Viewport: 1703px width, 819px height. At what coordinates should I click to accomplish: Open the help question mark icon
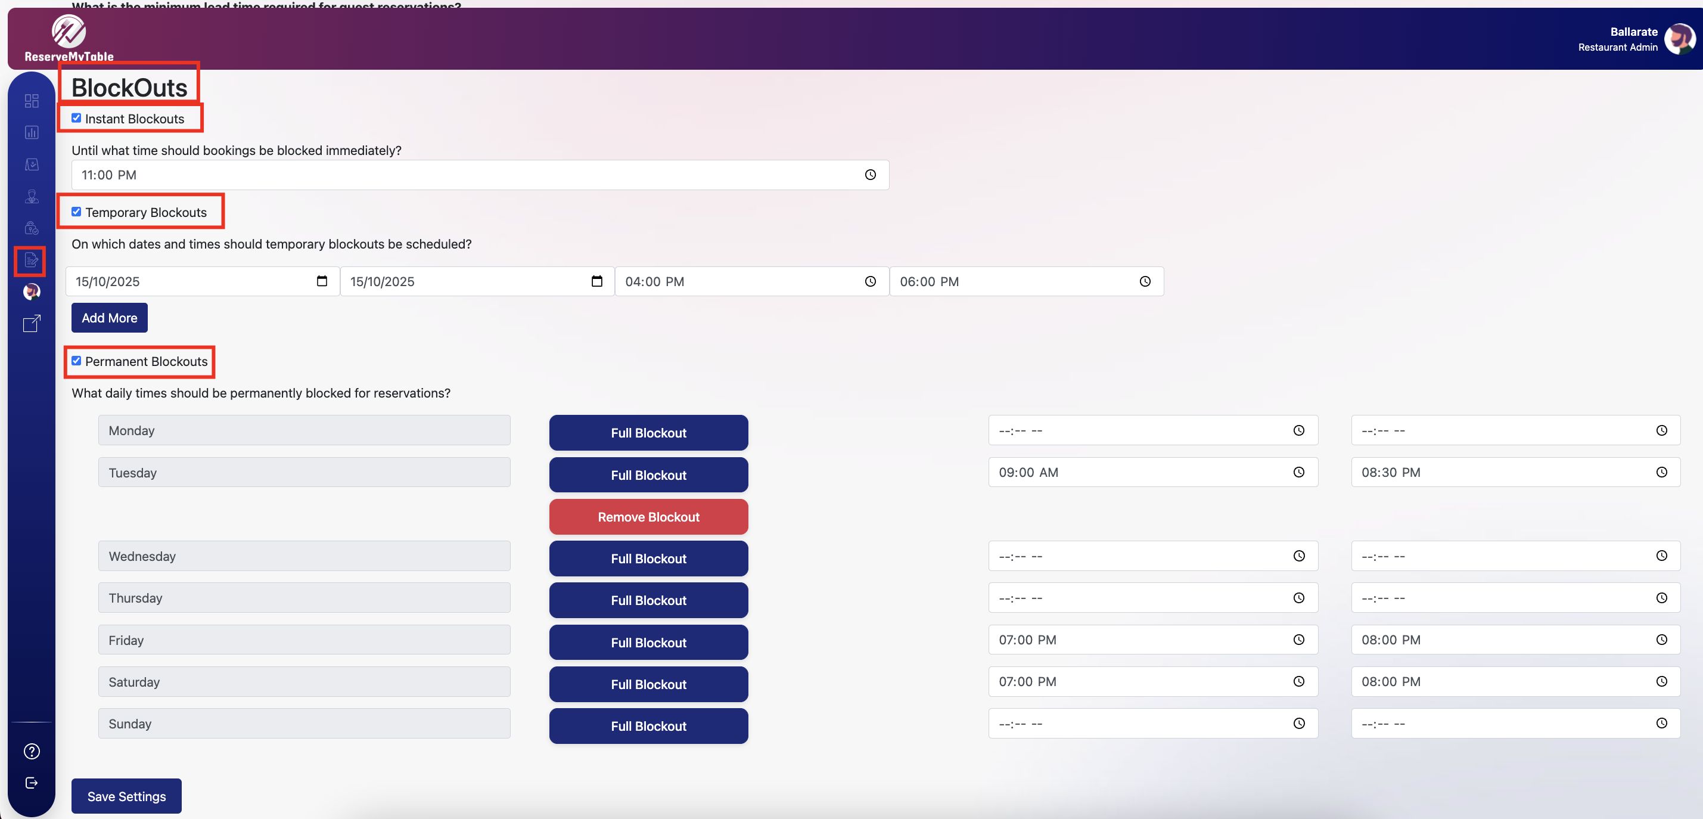pyautogui.click(x=31, y=751)
